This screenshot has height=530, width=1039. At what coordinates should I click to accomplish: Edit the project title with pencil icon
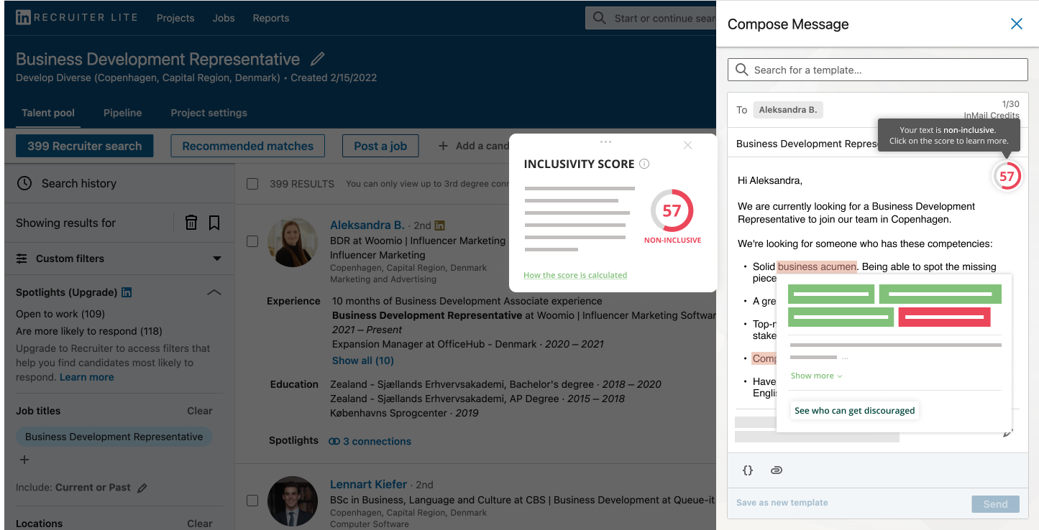pos(318,59)
